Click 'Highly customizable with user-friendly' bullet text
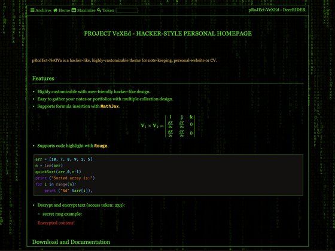Screen dimensions: 335x251 (94, 91)
